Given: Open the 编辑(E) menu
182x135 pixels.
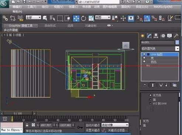Looking at the screenshot, I should point(17,7).
